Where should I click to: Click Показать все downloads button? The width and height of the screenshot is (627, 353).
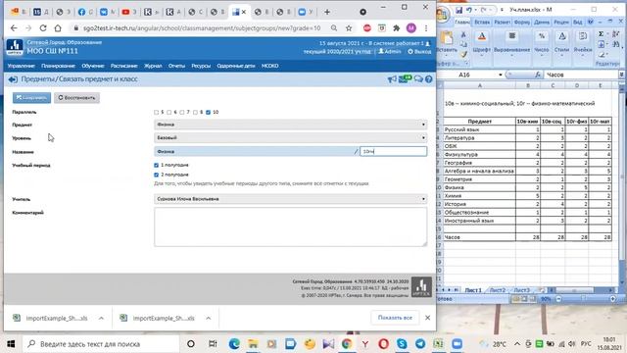pyautogui.click(x=395, y=318)
